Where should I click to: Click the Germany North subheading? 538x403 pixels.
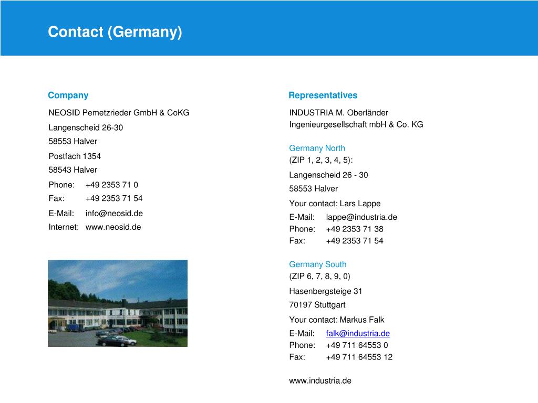tap(317, 148)
